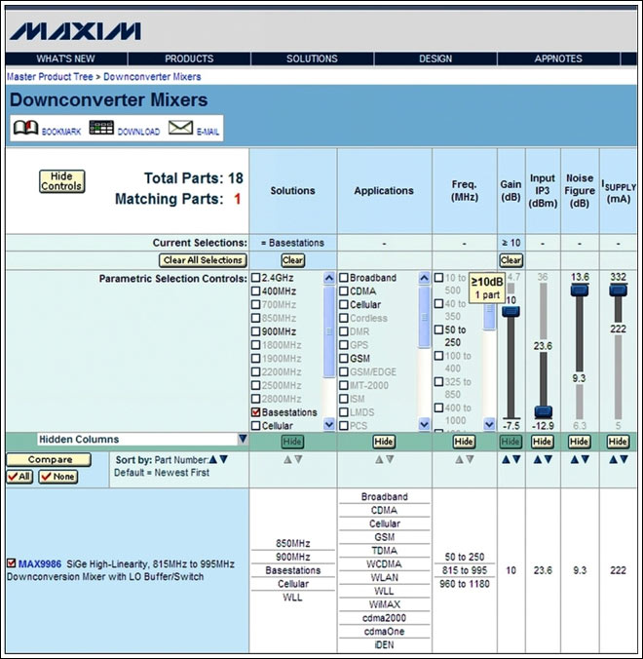Click the All check button
The image size is (643, 659).
click(19, 477)
